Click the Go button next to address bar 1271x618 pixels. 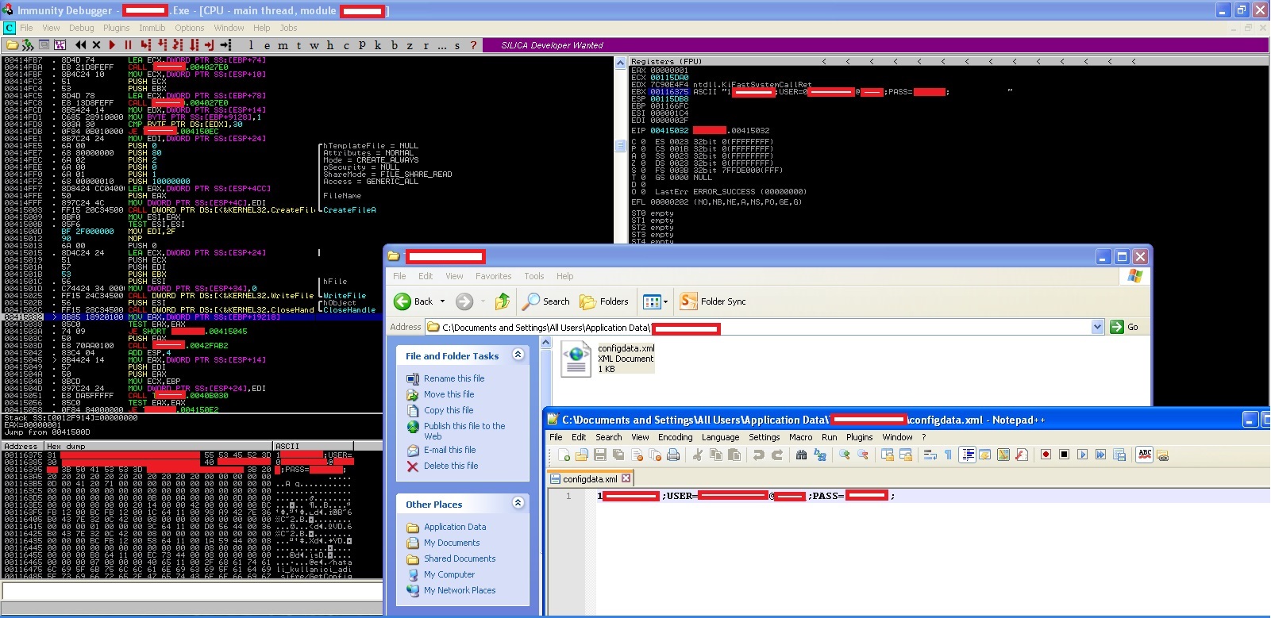[1125, 327]
